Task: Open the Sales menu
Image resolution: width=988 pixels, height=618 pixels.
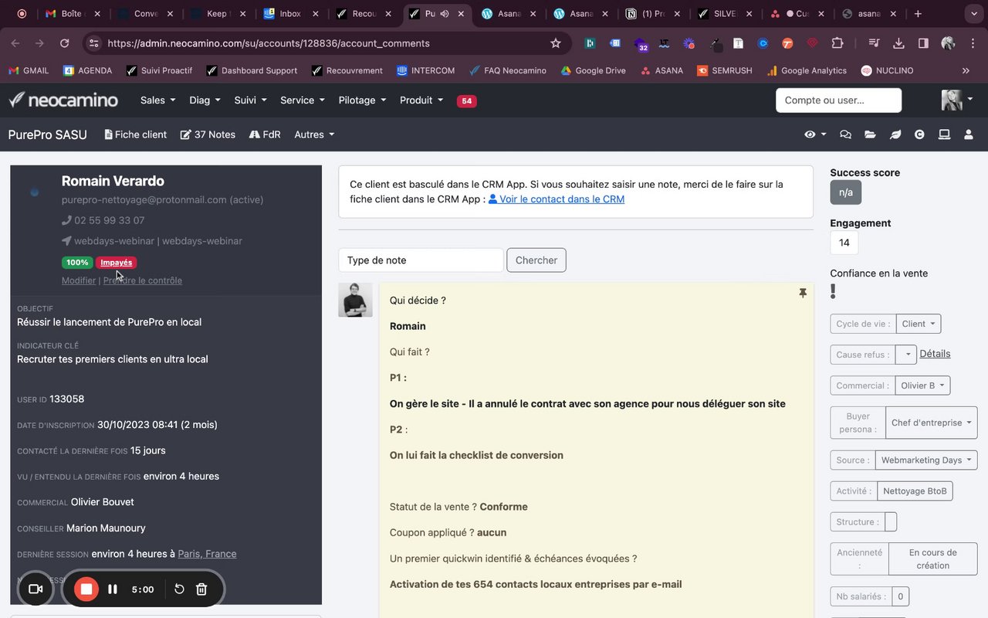Action: (x=157, y=100)
